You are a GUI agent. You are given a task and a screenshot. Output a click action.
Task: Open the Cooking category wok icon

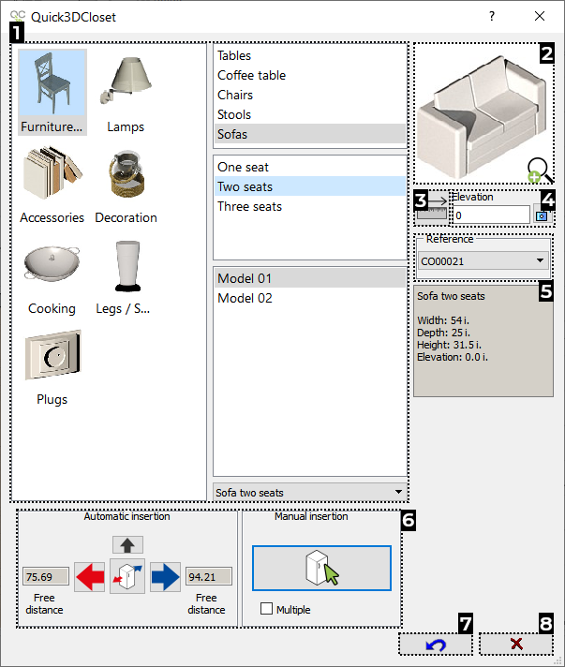(52, 264)
